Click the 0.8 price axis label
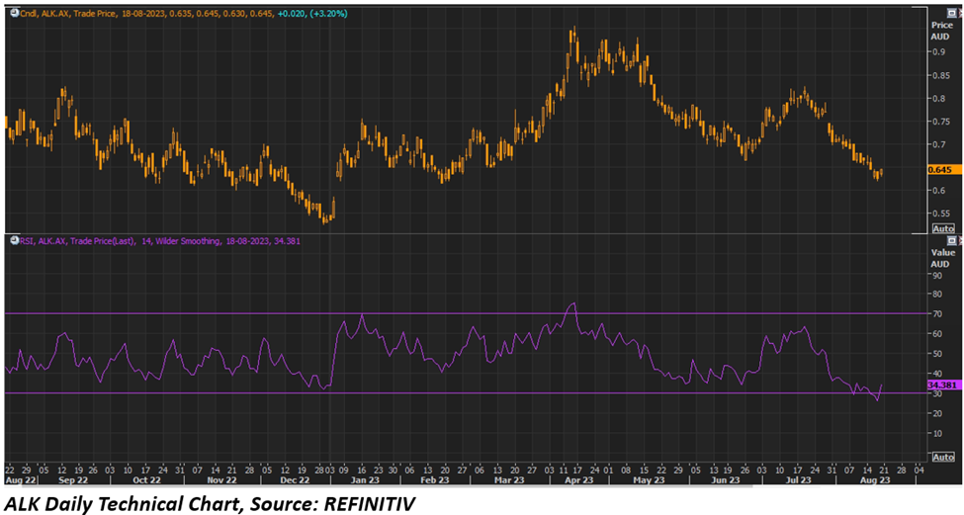 click(937, 98)
